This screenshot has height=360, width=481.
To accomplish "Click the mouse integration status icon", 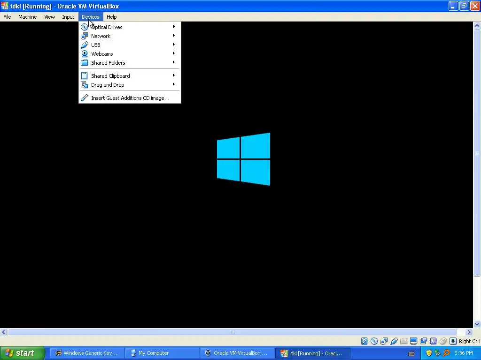I will pyautogui.click(x=443, y=341).
